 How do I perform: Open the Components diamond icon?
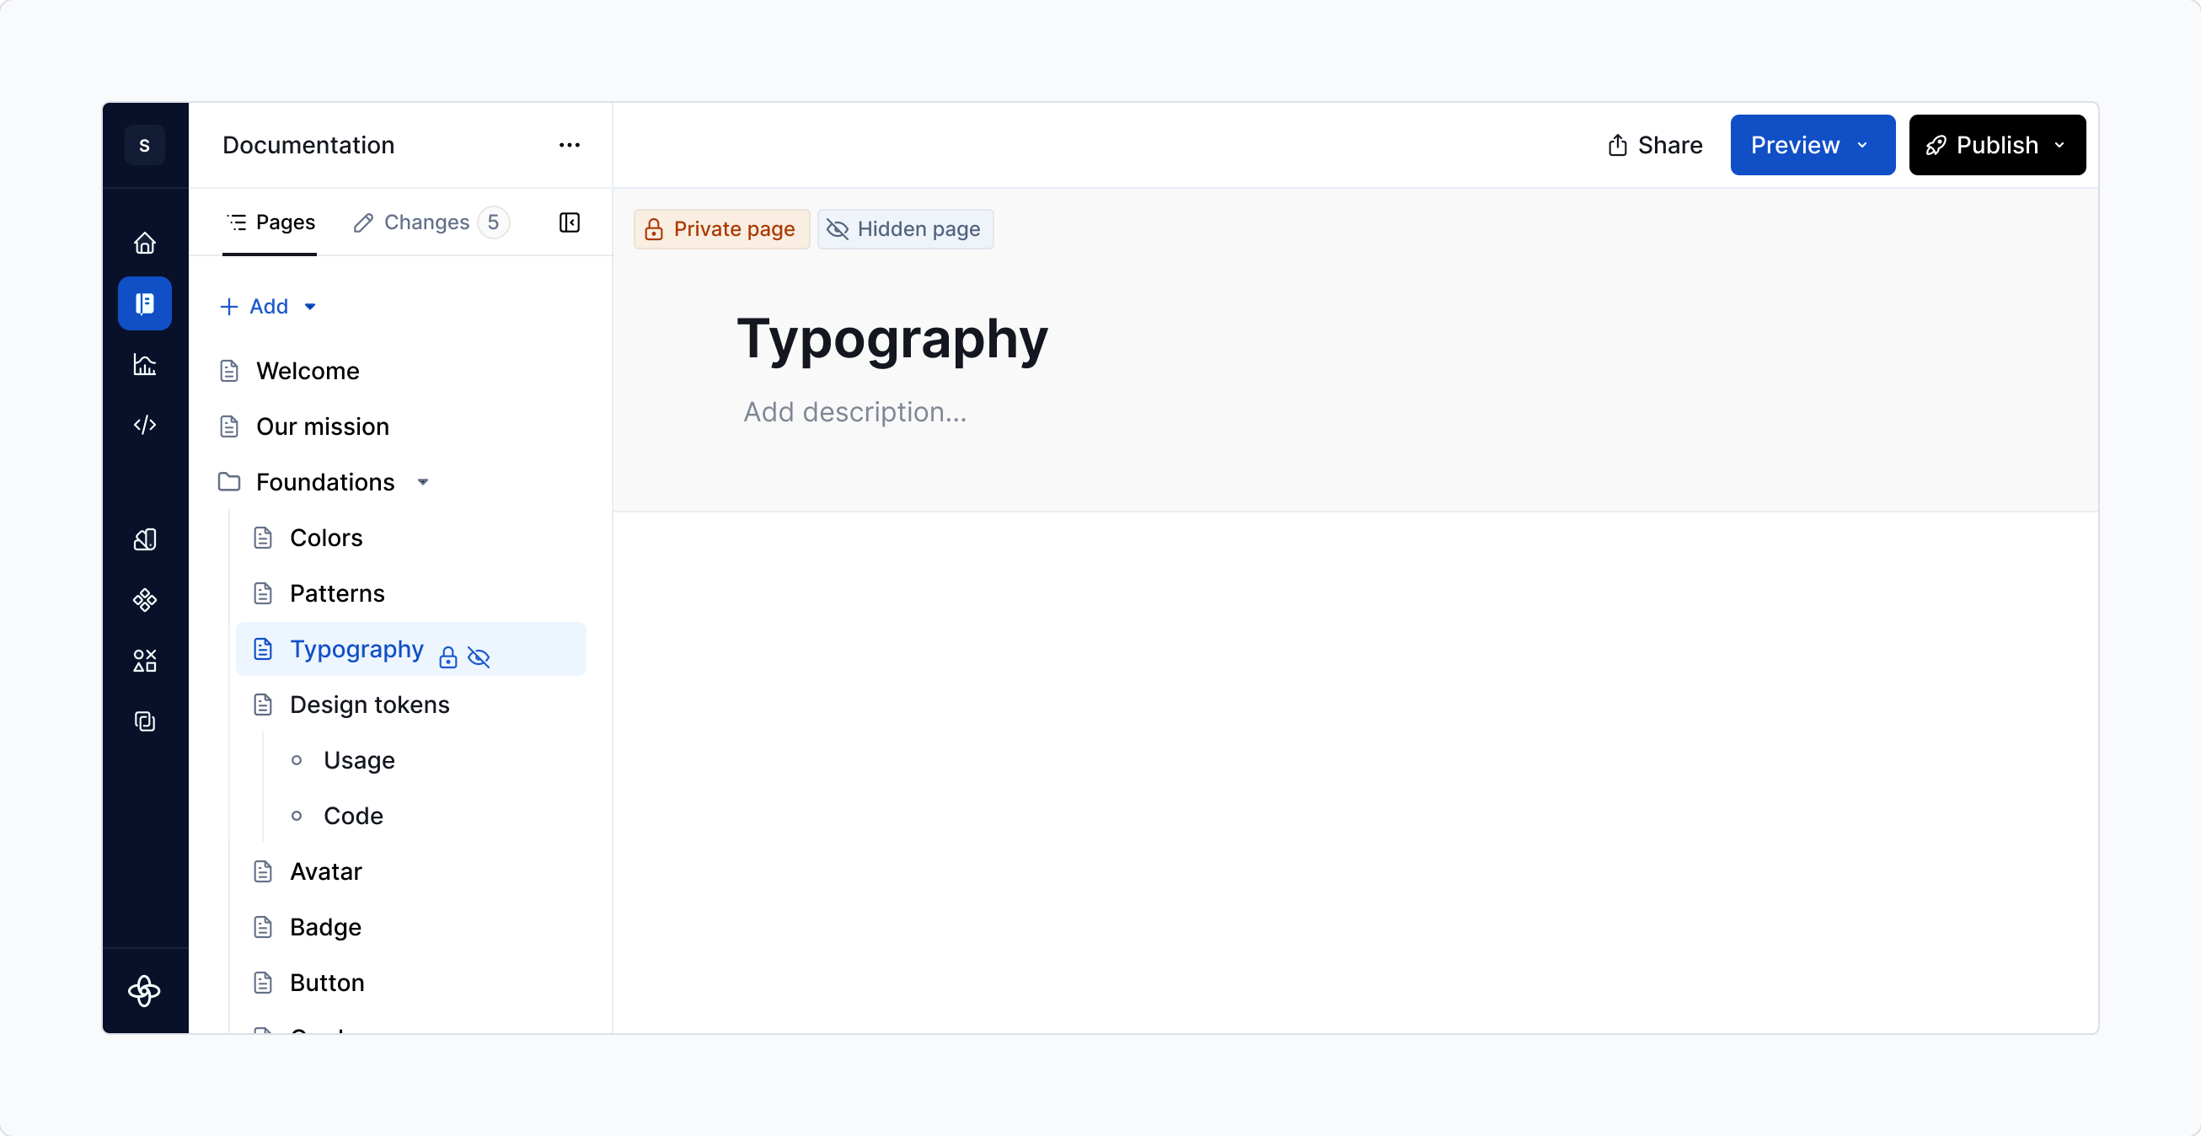[x=144, y=600]
